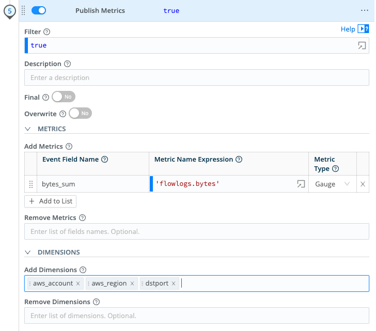The image size is (376, 331).
Task: Click the Add to List button
Action: point(51,201)
